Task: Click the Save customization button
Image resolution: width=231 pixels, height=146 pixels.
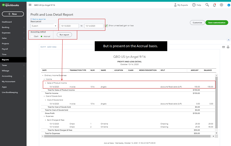Action: (x=217, y=23)
